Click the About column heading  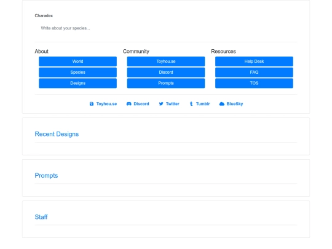(42, 52)
